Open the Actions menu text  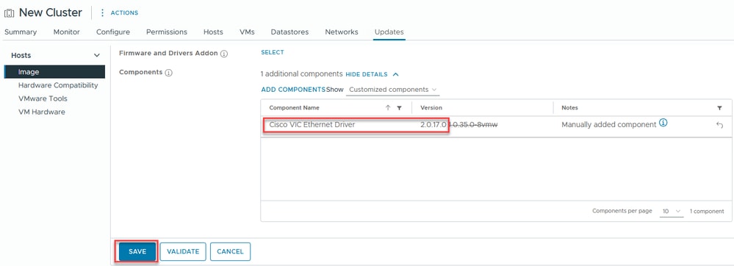[124, 13]
